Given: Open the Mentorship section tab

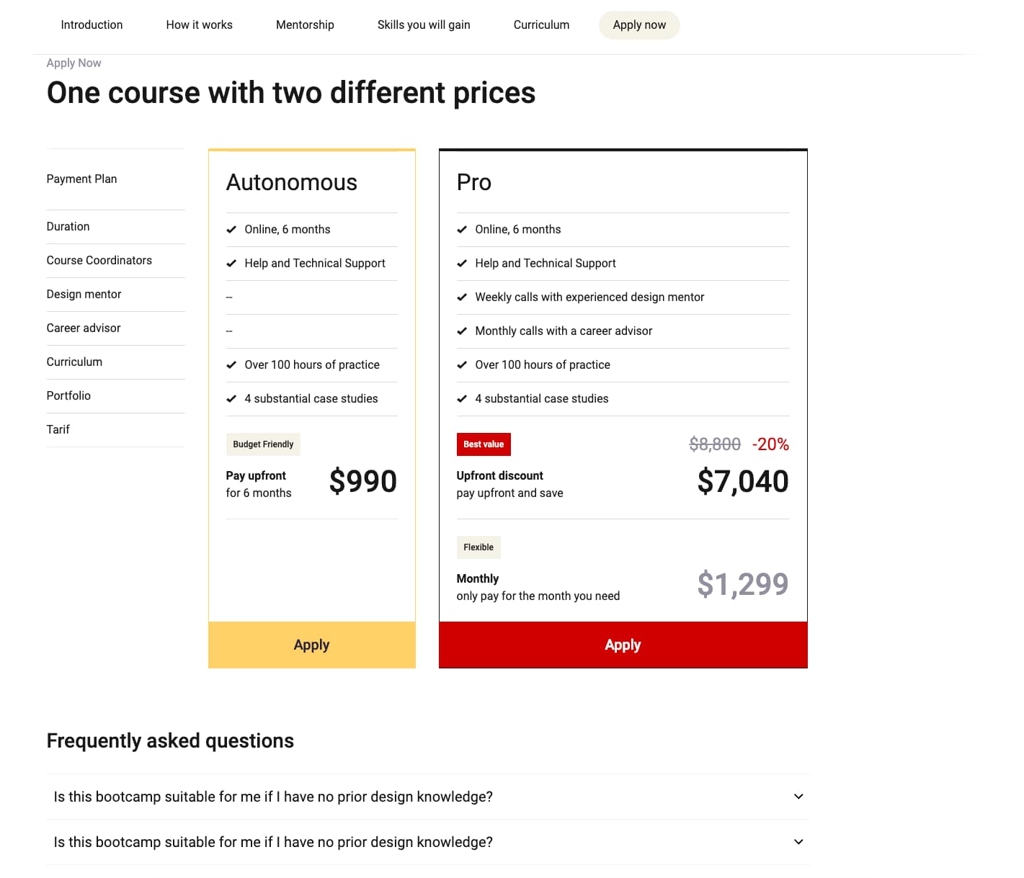Looking at the screenshot, I should [x=305, y=24].
